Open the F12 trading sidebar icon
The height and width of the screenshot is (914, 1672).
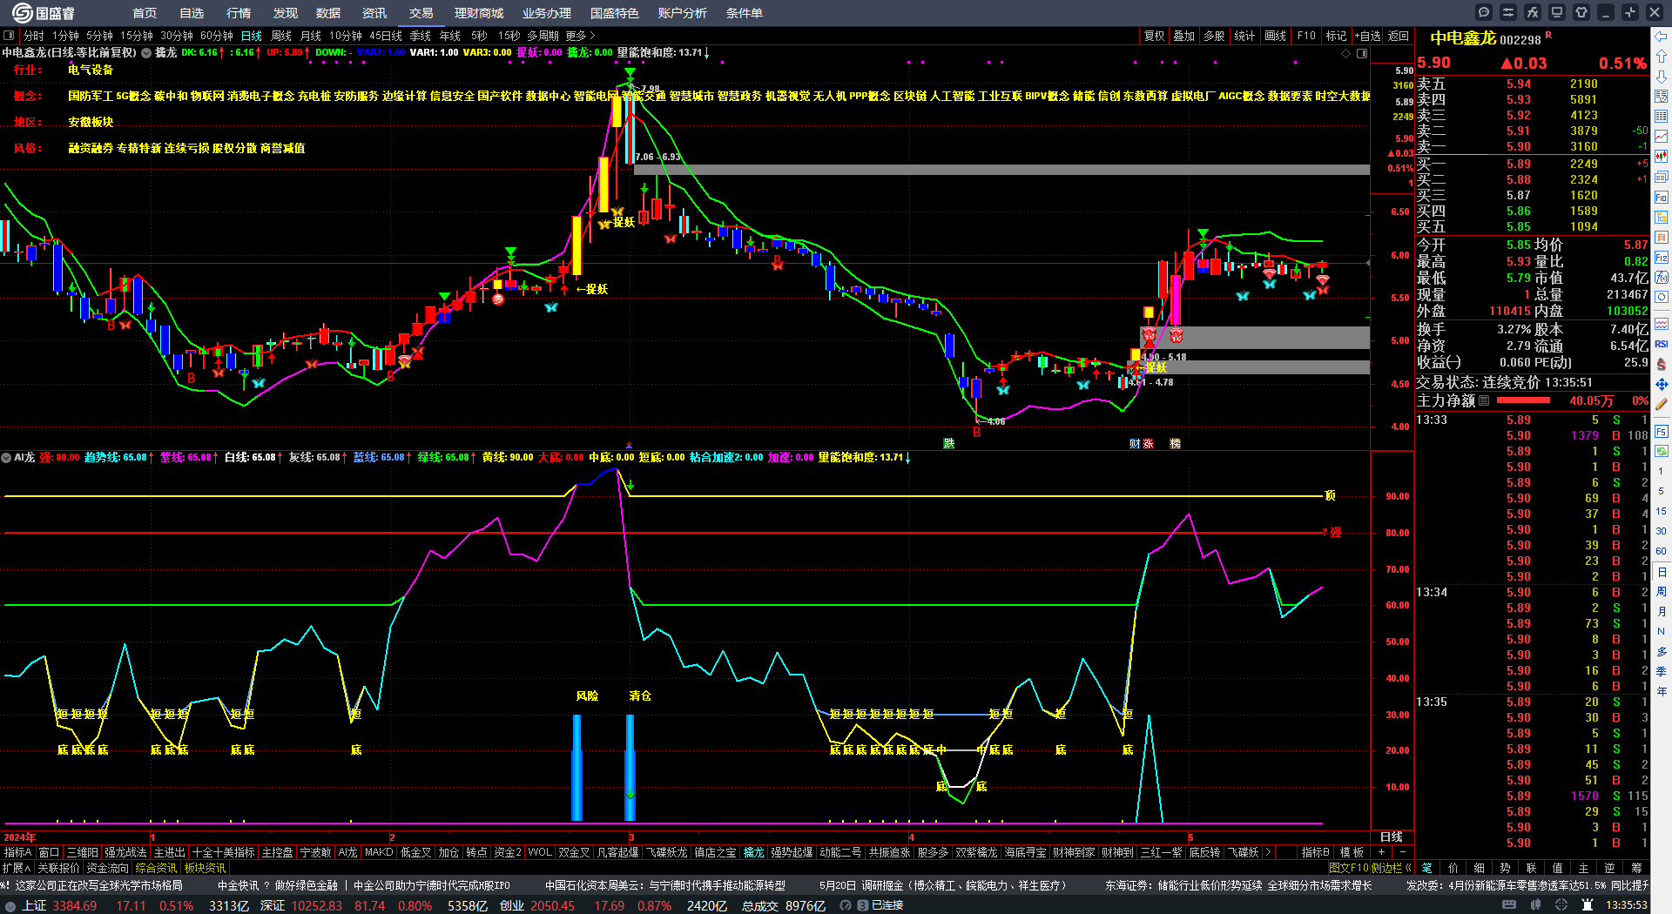coord(1662,257)
